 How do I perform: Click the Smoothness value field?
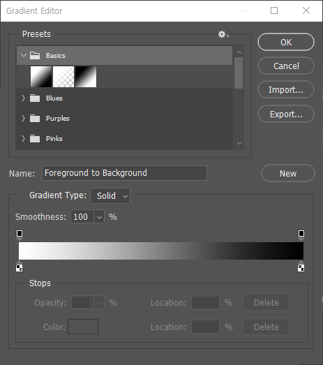coord(82,217)
